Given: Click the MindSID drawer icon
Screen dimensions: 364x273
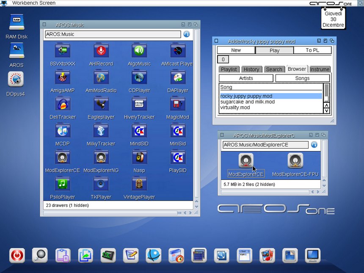Looking at the screenshot, I should coord(139,130).
